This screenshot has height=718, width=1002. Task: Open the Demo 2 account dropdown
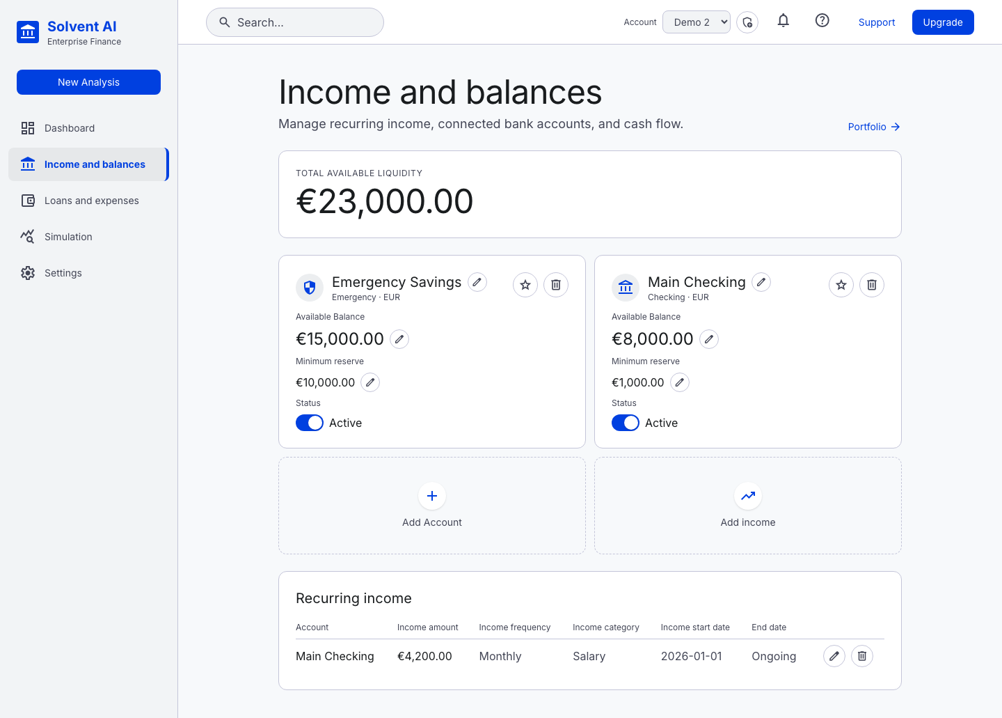click(697, 22)
